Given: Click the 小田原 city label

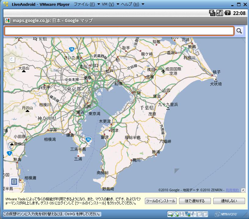Looking at the screenshot, I should tap(20, 136).
